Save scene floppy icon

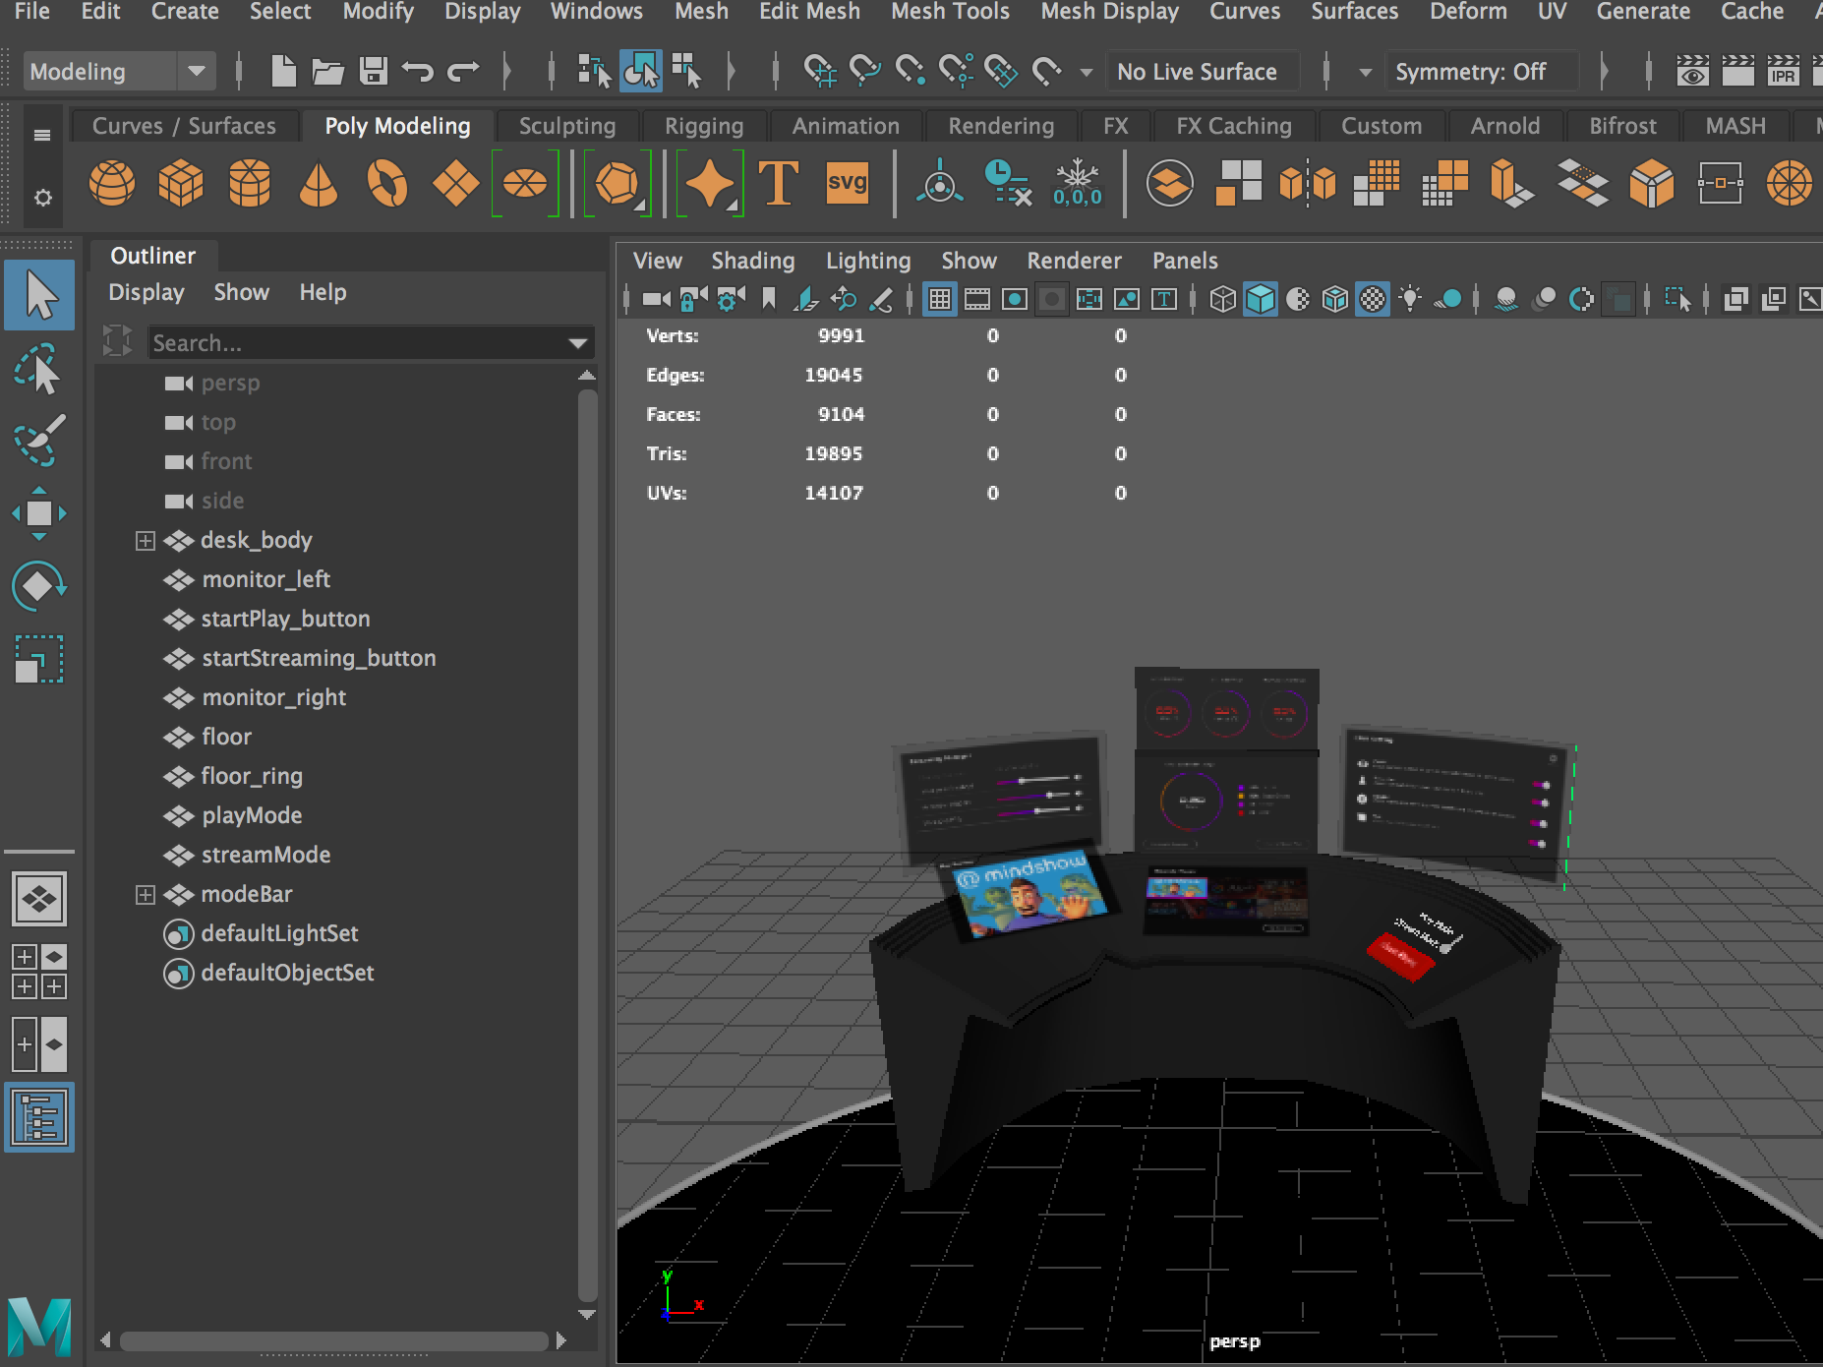point(373,71)
